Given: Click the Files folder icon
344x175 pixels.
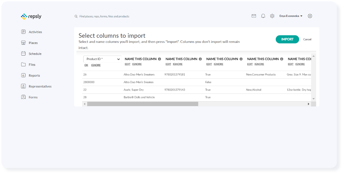Looking at the screenshot, I should [x=23, y=64].
